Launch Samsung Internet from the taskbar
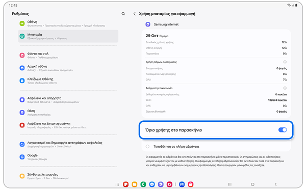 coord(161,184)
